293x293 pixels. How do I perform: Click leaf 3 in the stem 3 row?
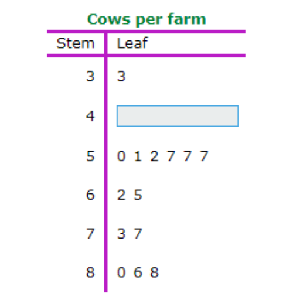[x=121, y=76]
